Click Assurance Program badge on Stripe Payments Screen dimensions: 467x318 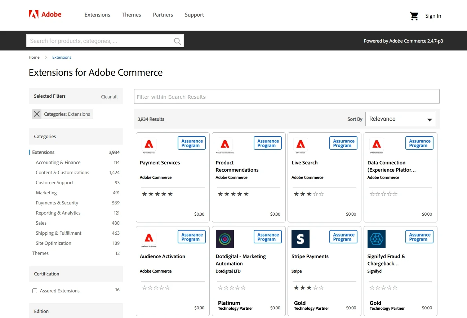click(x=343, y=237)
